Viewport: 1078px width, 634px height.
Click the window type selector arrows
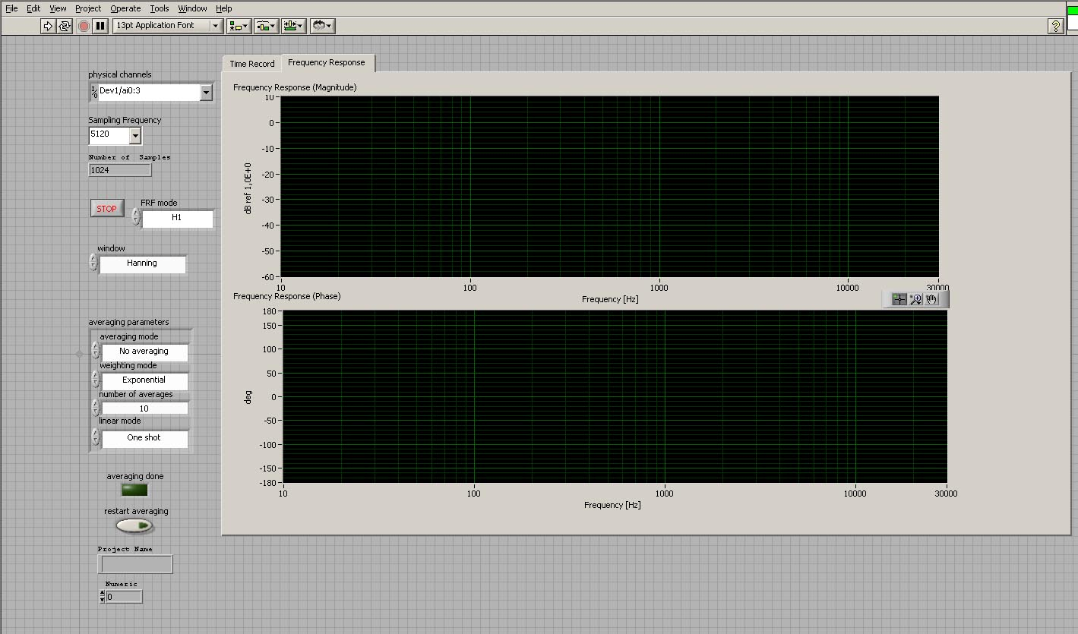coord(93,263)
